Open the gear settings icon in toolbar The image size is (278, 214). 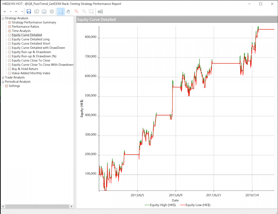click(52, 11)
